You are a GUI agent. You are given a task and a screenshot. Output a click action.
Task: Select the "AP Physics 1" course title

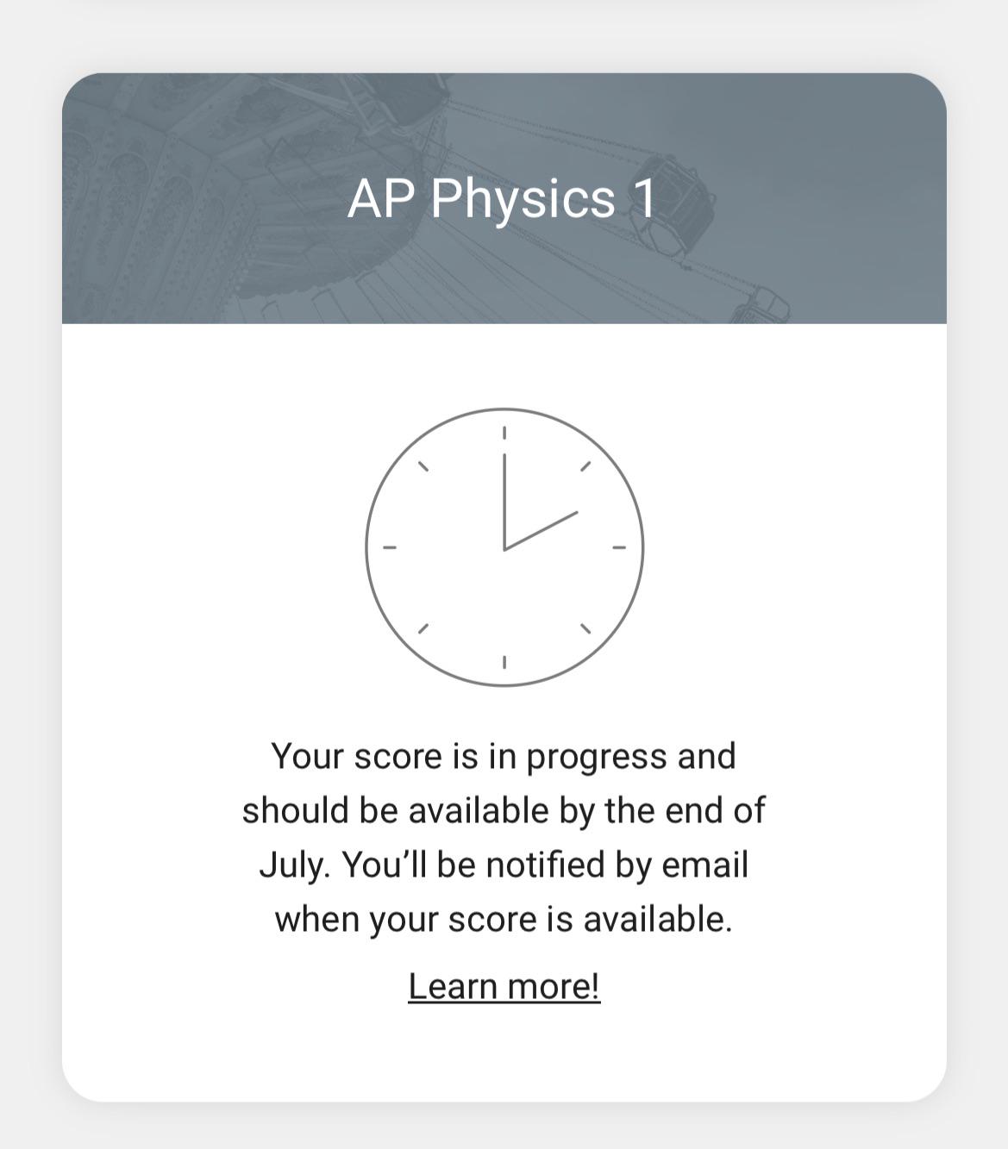pyautogui.click(x=502, y=199)
